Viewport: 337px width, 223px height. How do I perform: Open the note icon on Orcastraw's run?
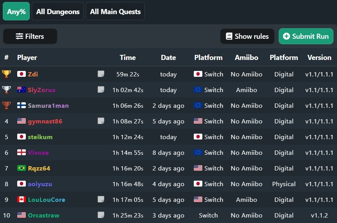pos(101,215)
